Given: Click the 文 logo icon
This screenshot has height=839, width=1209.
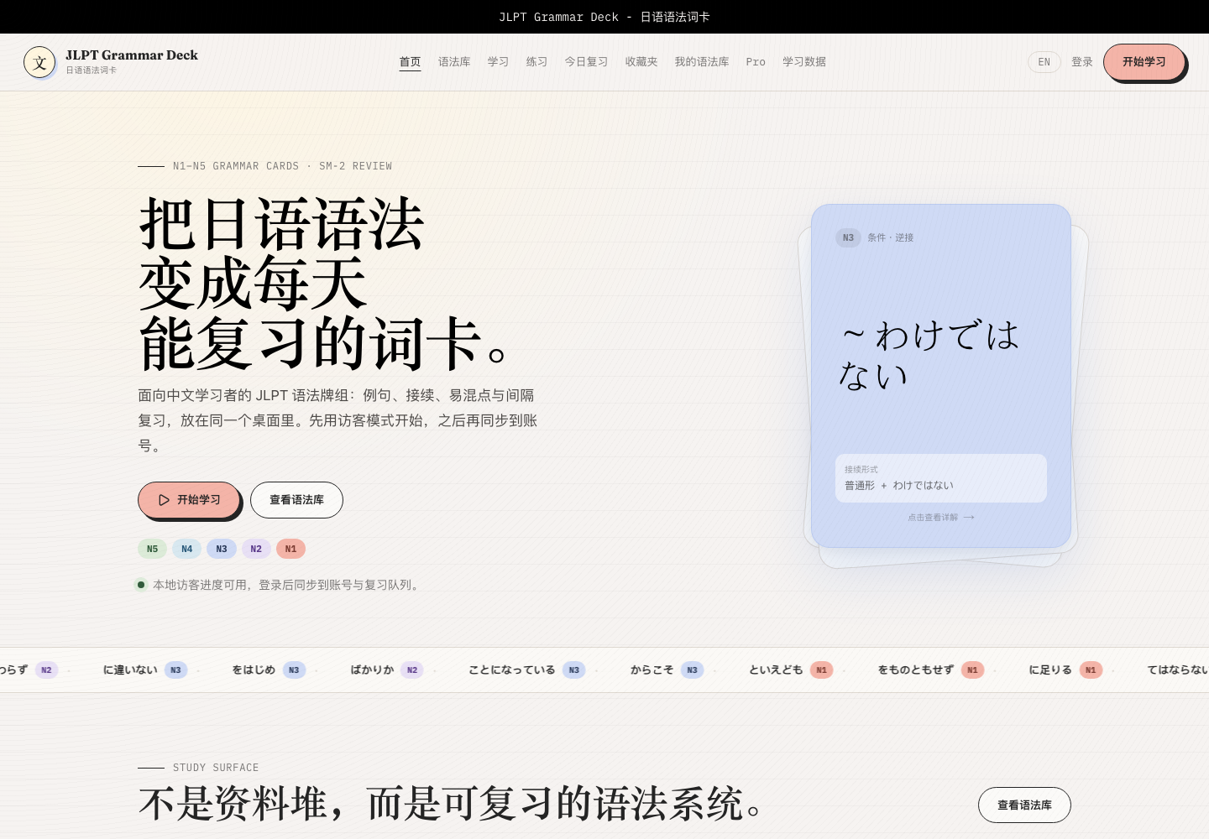Looking at the screenshot, I should coord(39,62).
